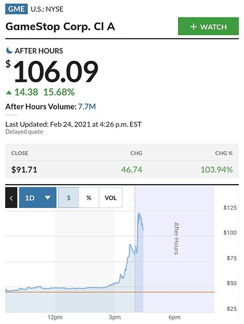Viewport: 244px width, 324px height.
Task: Click the U.S.: NYSE exchange label
Action: [47, 9]
